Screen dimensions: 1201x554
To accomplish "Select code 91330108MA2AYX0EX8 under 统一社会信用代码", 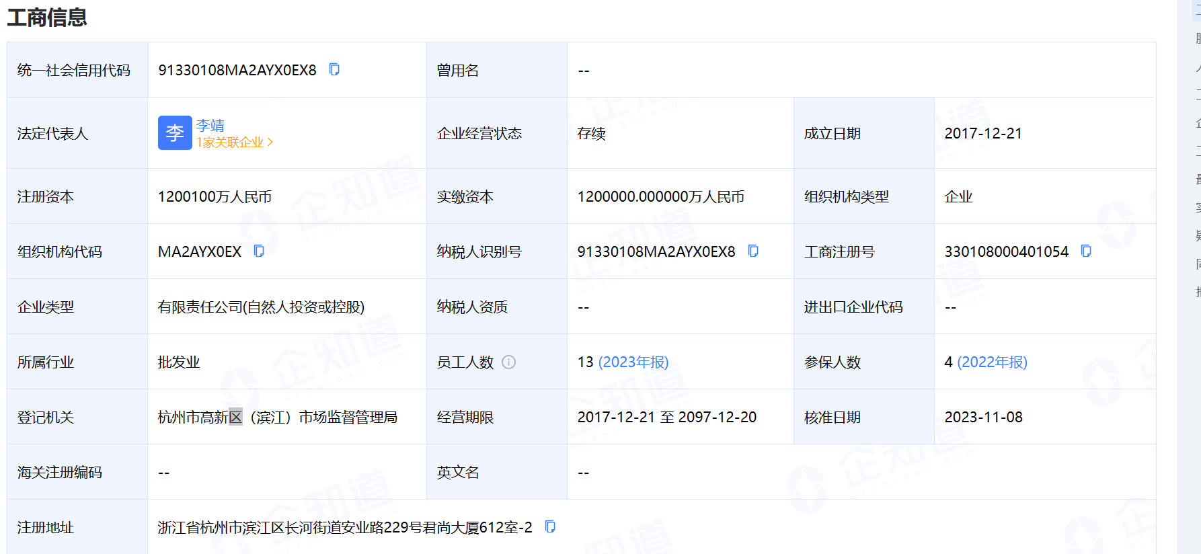I will (237, 70).
